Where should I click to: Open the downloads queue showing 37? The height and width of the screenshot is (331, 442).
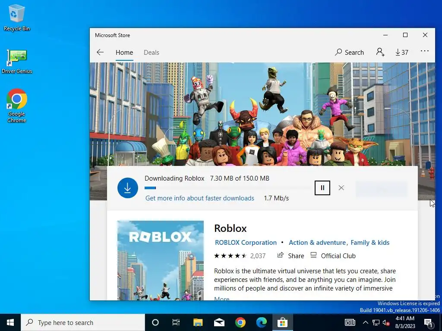(x=402, y=52)
